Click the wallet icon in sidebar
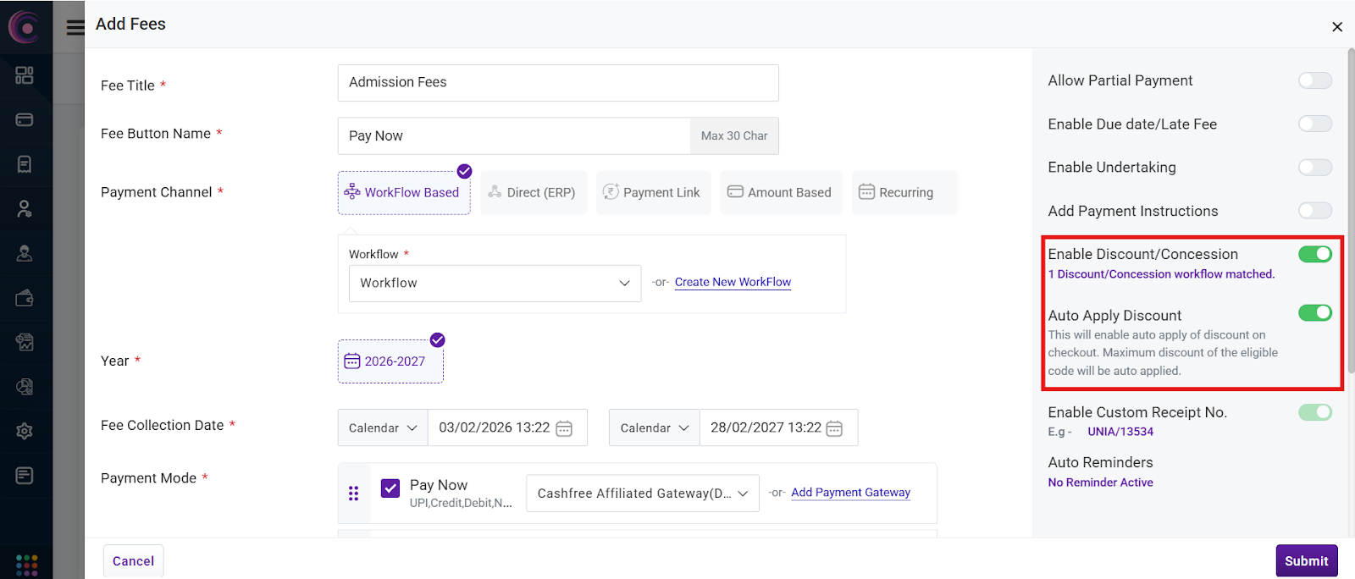The height and width of the screenshot is (579, 1355). [25, 298]
